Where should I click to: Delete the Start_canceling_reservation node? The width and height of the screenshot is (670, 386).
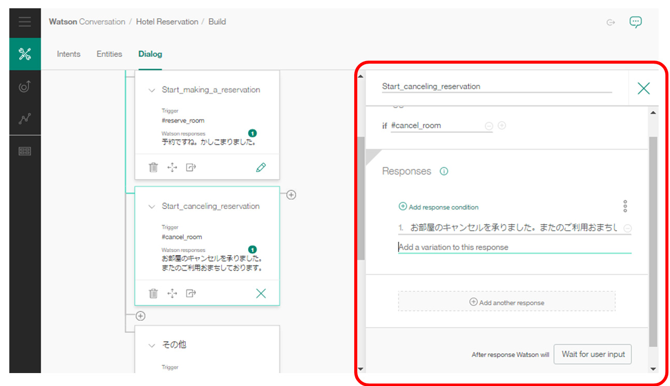(x=153, y=293)
